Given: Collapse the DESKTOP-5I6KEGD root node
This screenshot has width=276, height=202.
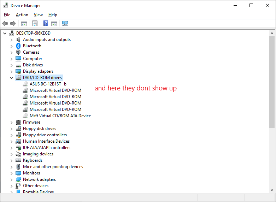Looking at the screenshot, I should point(5,33).
